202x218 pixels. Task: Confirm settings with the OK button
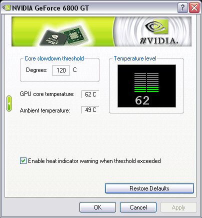click(97, 207)
